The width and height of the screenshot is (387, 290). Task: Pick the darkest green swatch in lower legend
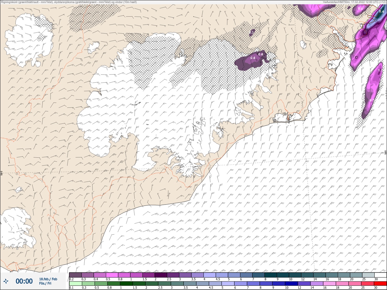click(x=126, y=284)
